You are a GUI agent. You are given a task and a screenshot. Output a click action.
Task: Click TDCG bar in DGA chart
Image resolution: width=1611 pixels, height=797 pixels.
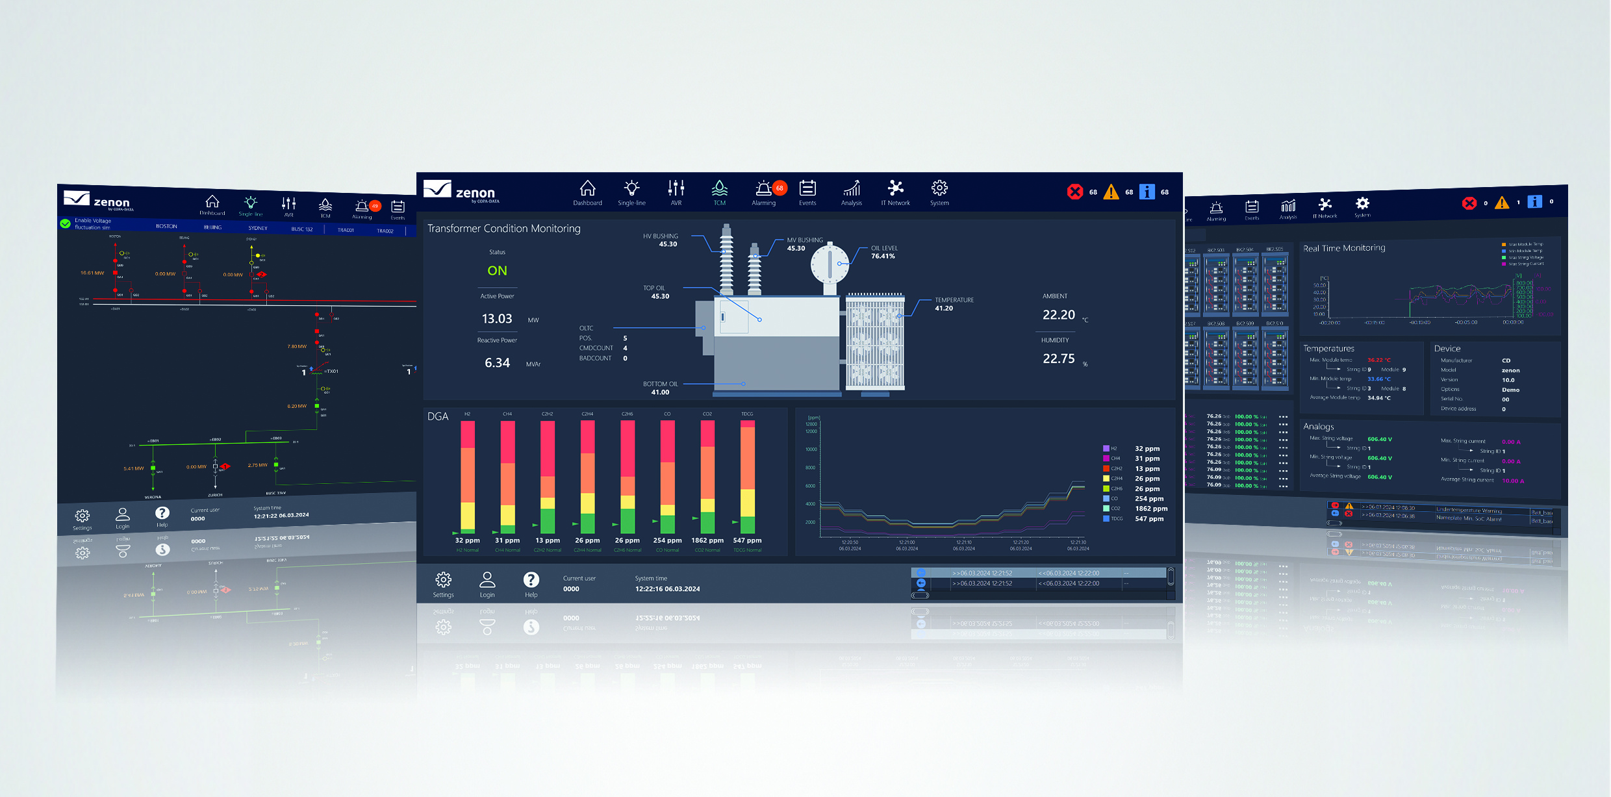748,477
